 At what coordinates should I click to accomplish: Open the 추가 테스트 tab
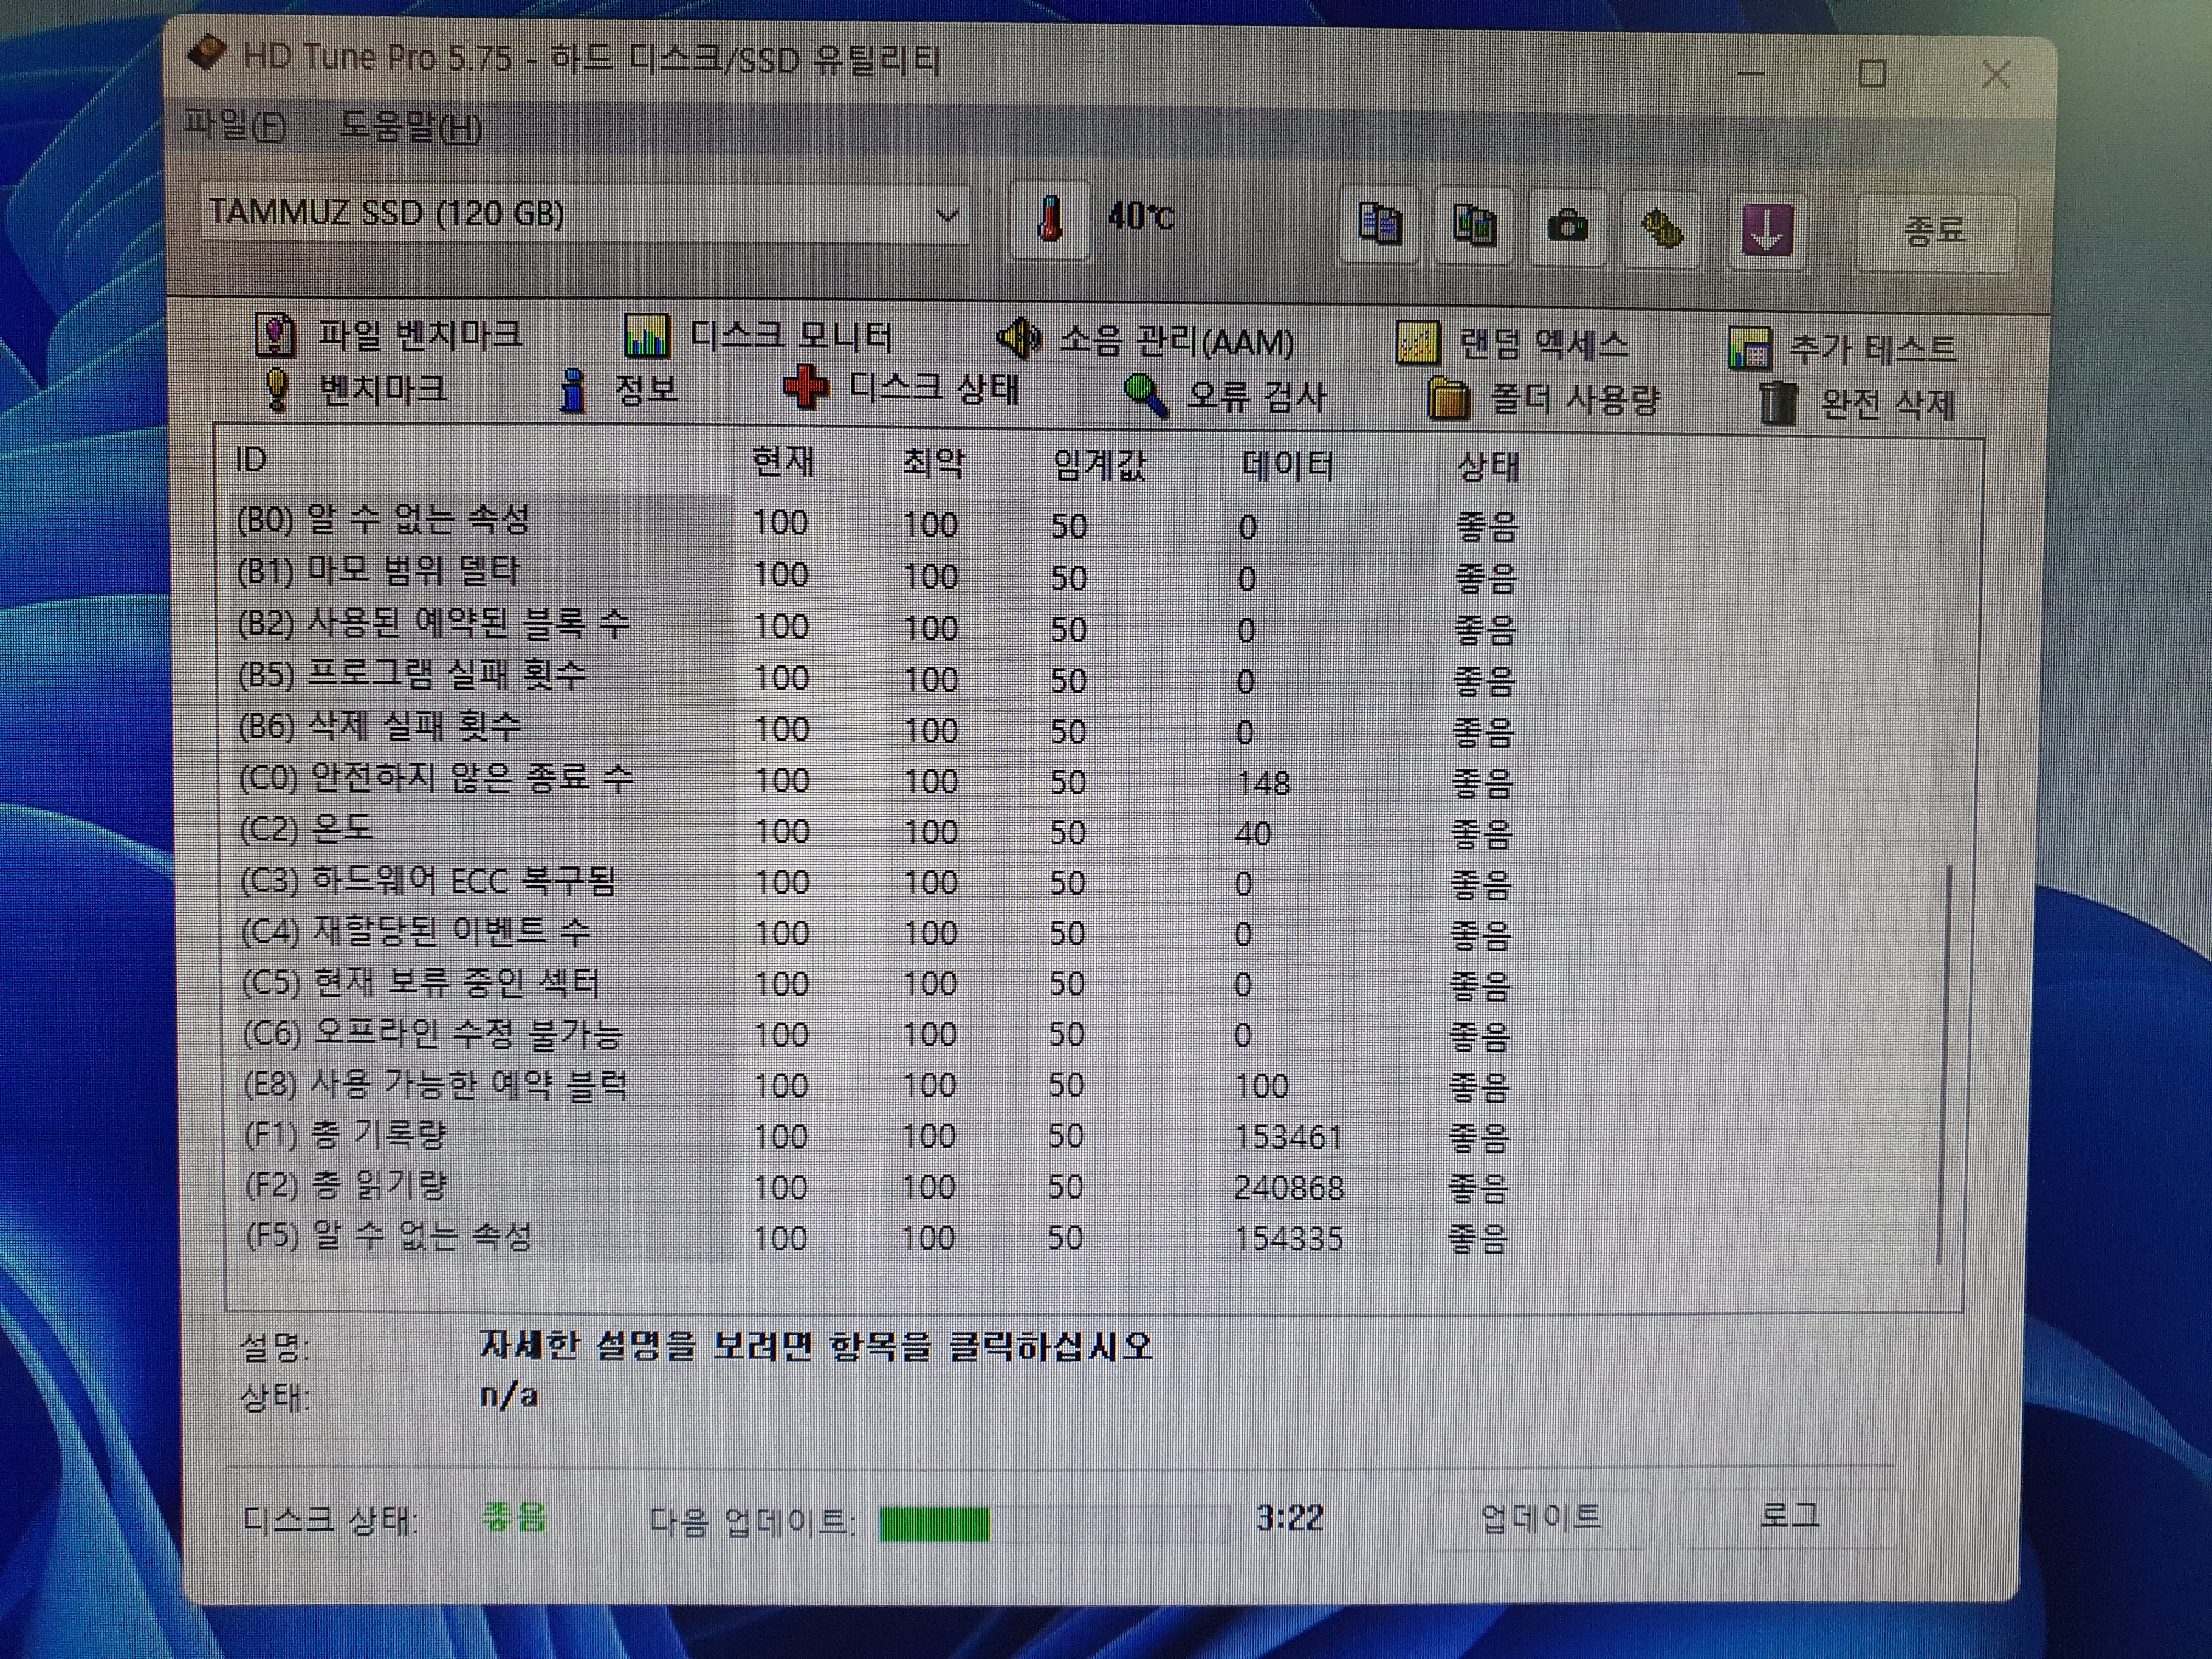1843,349
